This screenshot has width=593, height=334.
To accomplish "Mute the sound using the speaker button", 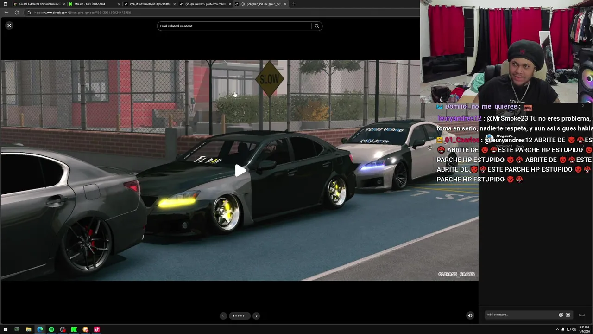I will 470,315.
